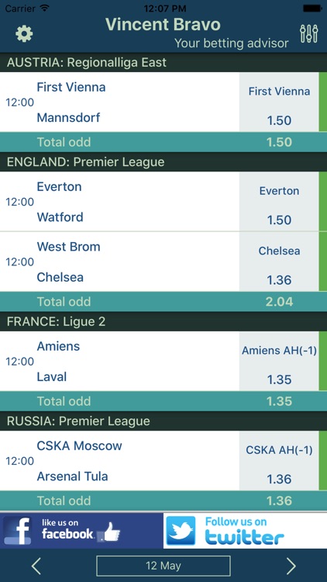Viewport: 327px width, 582px height.
Task: Tap the RUSSIA: Premier League header
Action: point(163,421)
